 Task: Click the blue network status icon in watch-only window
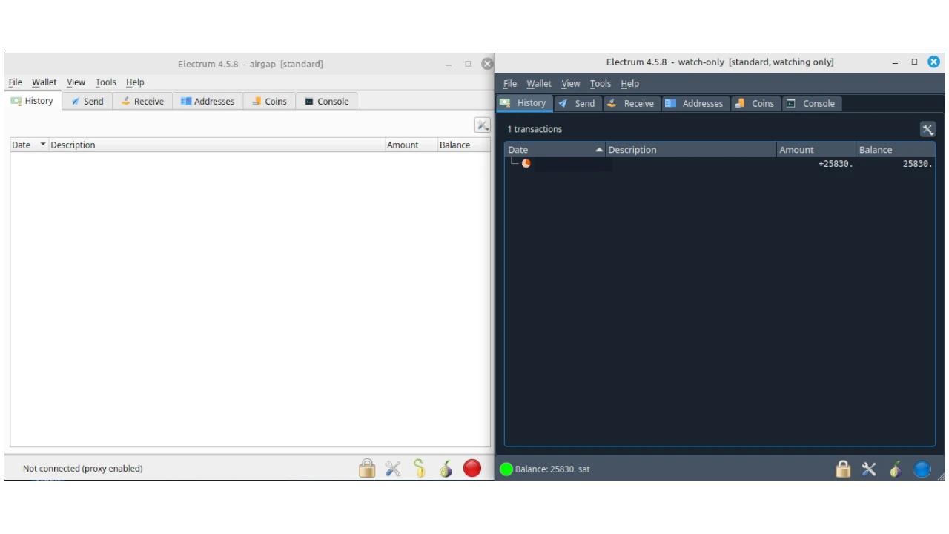point(922,469)
